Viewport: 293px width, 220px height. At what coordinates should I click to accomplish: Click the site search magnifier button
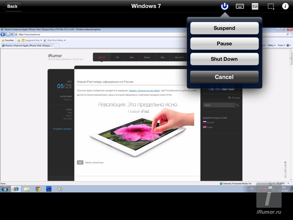[x=237, y=105]
